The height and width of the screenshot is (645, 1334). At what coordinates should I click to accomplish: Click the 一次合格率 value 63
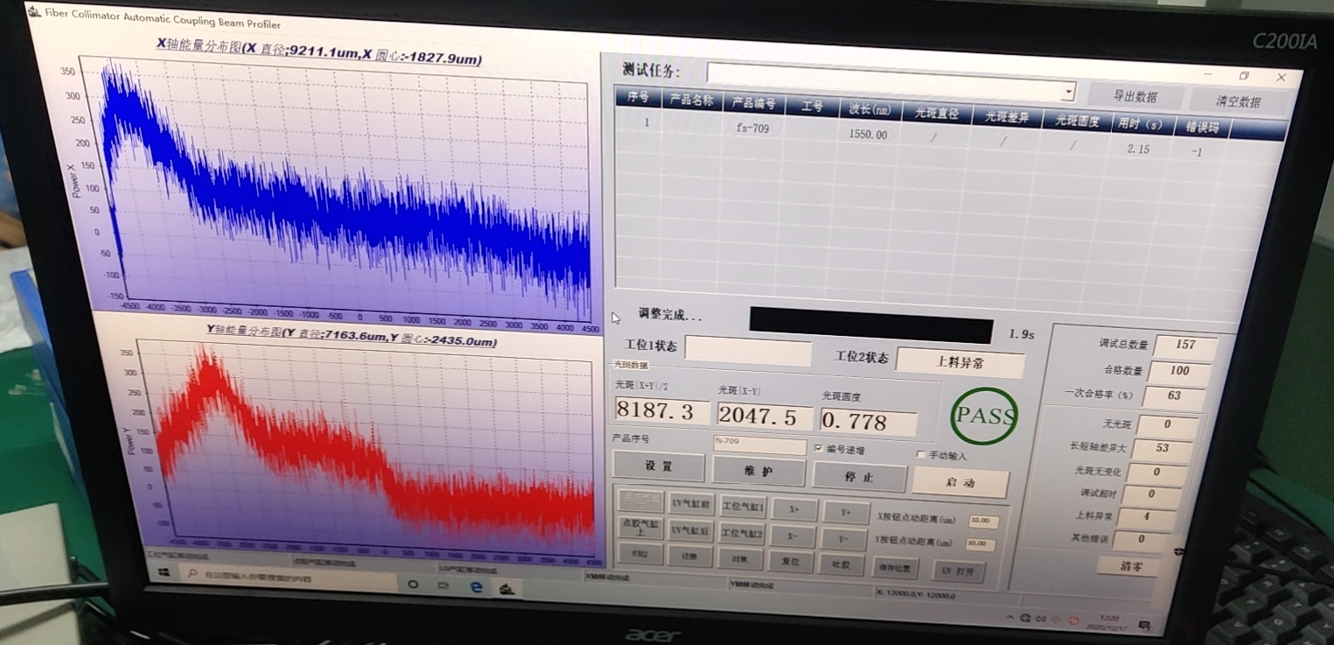pyautogui.click(x=1174, y=397)
